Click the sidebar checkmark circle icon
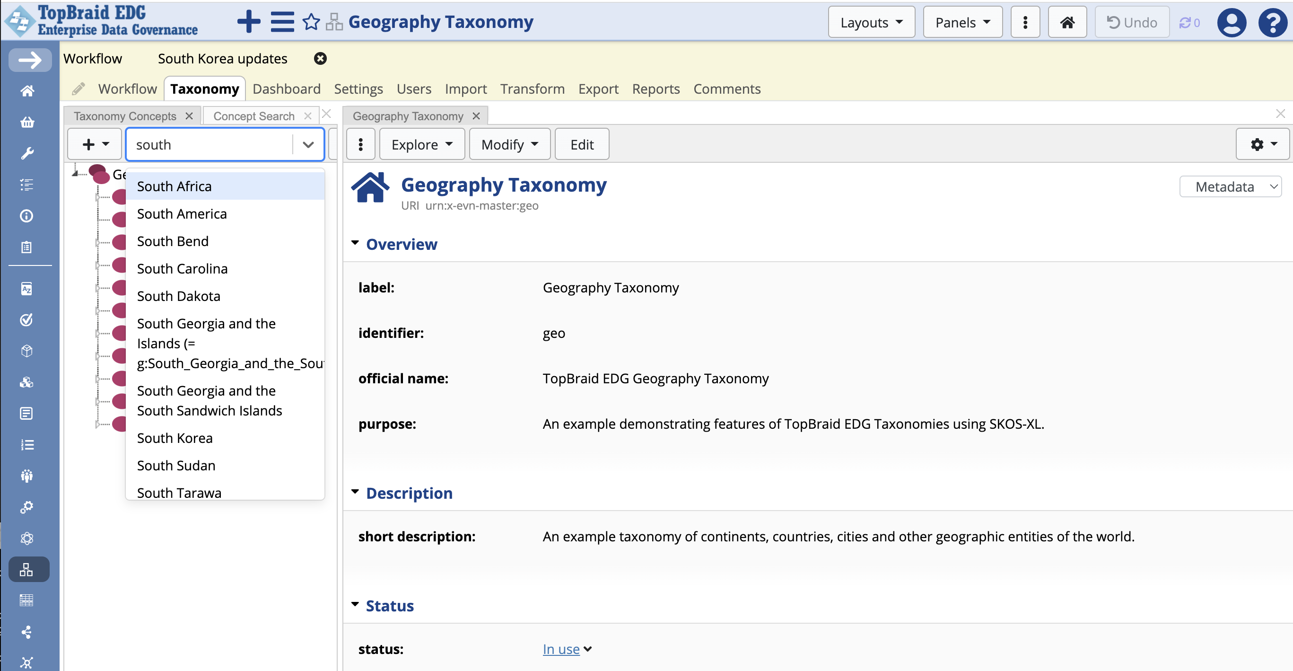This screenshot has height=671, width=1293. (26, 320)
